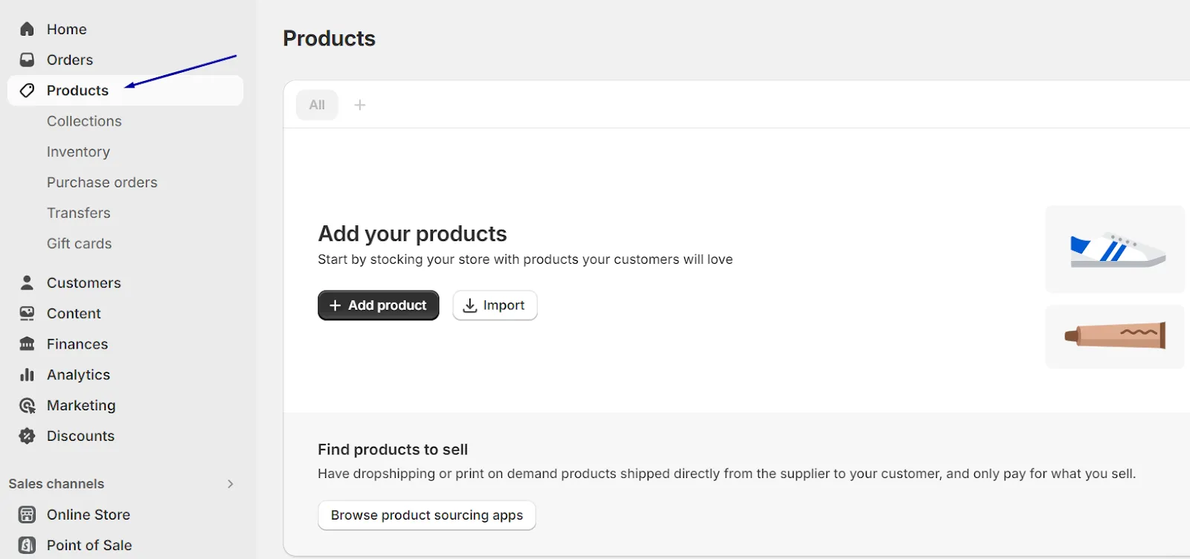This screenshot has height=559, width=1190.
Task: Click Browse product sourcing apps
Action: click(427, 515)
